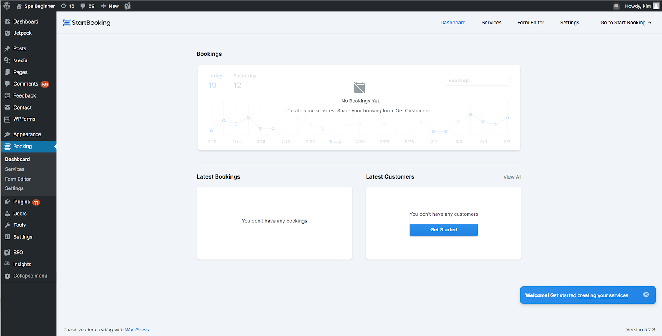662x336 pixels.
Task: Click the Jetpack icon in sidebar
Action: pyautogui.click(x=7, y=33)
